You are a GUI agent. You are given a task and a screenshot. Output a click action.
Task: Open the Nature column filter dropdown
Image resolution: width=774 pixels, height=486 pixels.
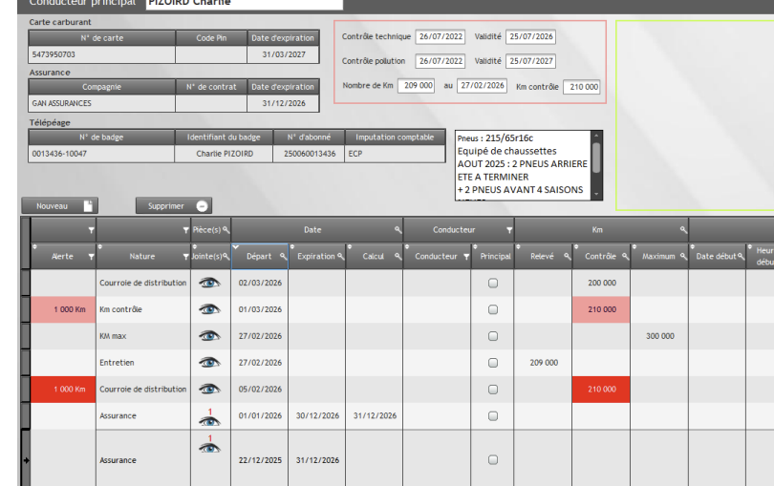pos(185,256)
